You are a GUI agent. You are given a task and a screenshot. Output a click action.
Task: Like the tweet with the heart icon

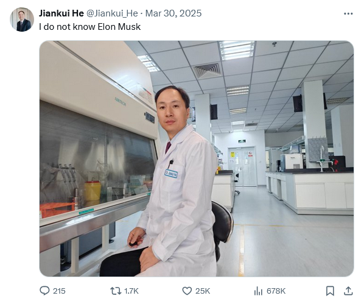coord(187,291)
